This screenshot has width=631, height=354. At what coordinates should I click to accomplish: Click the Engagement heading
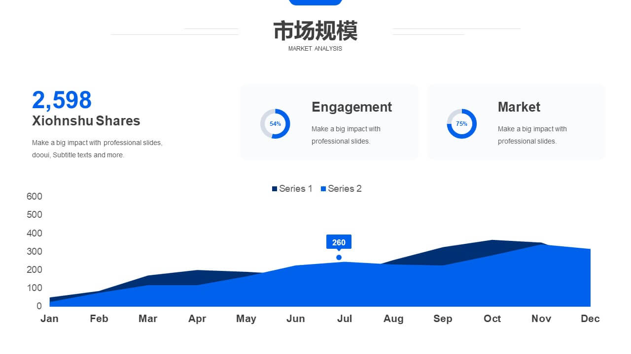[351, 107]
